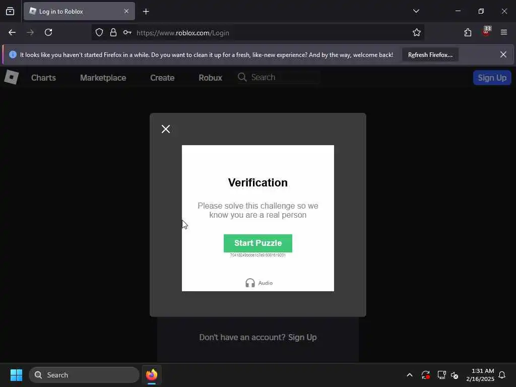Click the forward navigation arrow
Screen dimensions: 516x387
pos(30,32)
